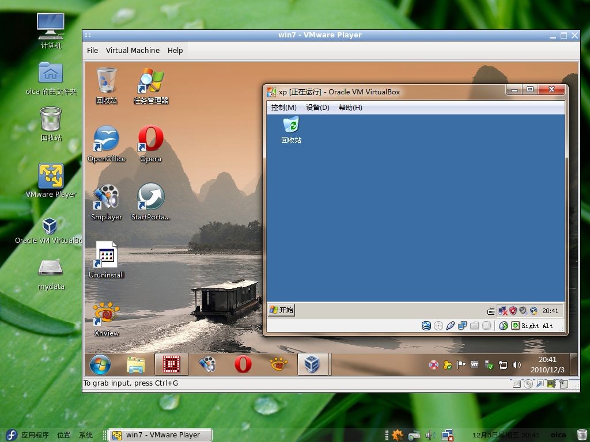Click VMware status bar USB device icon
590x442 pixels.
point(539,384)
